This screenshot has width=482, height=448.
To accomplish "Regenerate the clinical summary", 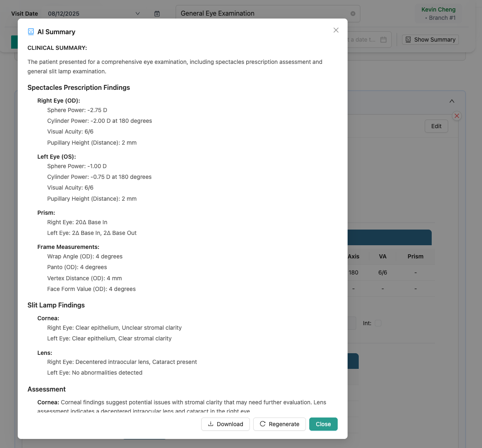I will (279, 424).
